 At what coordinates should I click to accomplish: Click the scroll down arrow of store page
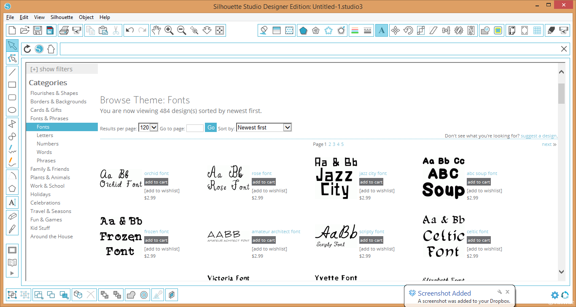[561, 272]
